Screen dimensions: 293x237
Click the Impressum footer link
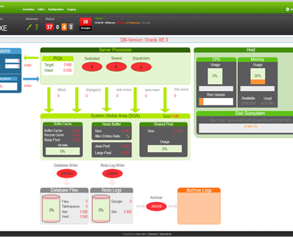click(153, 234)
